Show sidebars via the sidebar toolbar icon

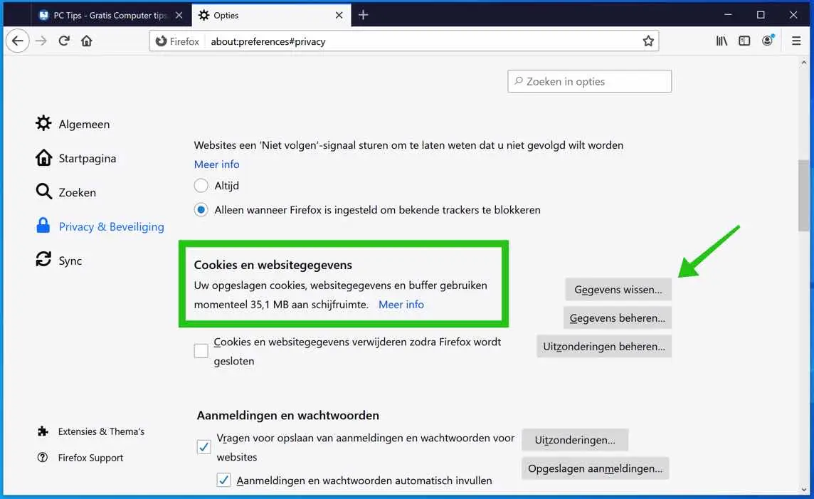coord(744,41)
